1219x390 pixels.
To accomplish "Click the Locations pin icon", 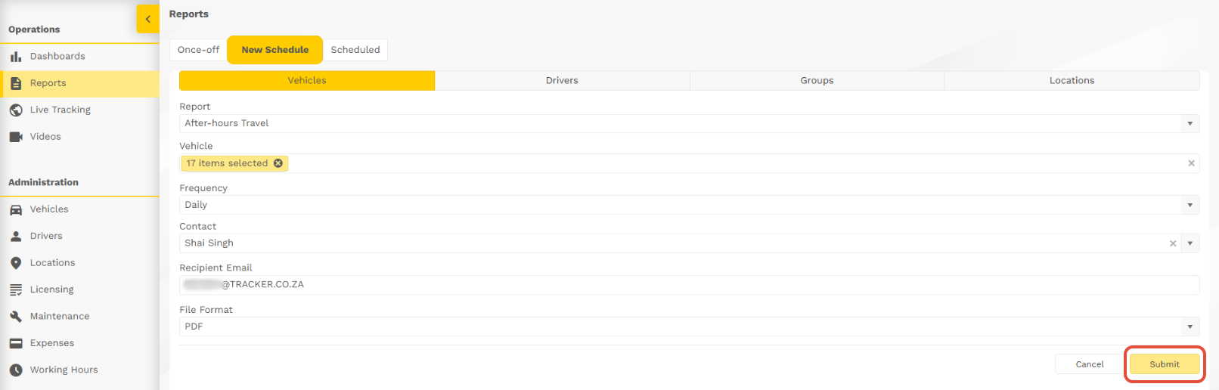I will click(16, 263).
